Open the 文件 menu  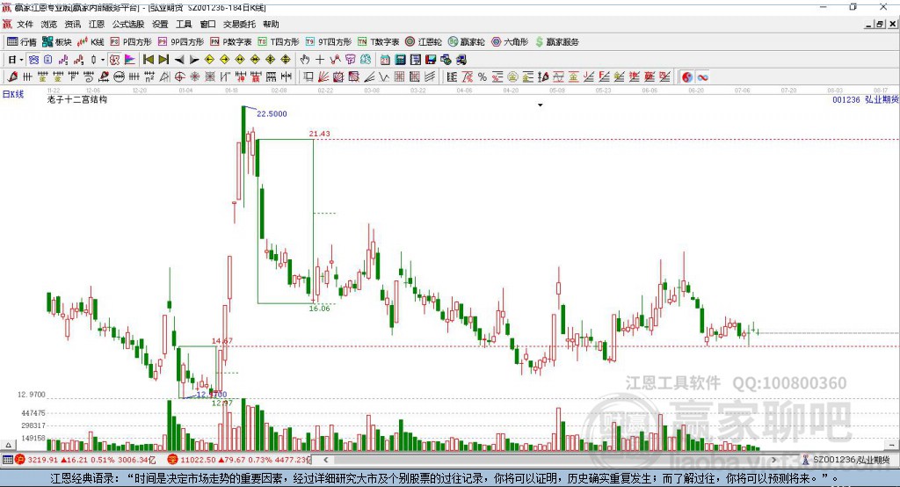pos(25,24)
